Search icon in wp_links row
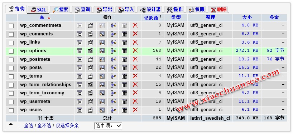 102,42
